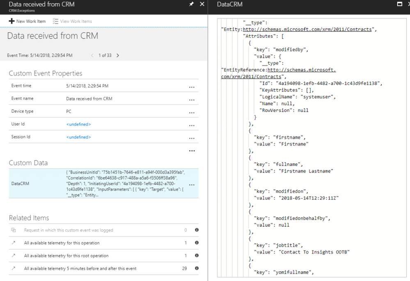Open ellipsis menu for Event name row
410x281 pixels.
(x=192, y=100)
